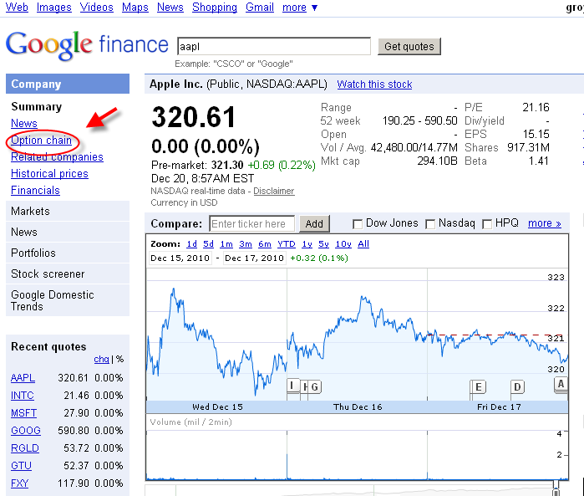584x496 pixels.
Task: Click the 'Watch this stock' link
Action: tap(374, 84)
